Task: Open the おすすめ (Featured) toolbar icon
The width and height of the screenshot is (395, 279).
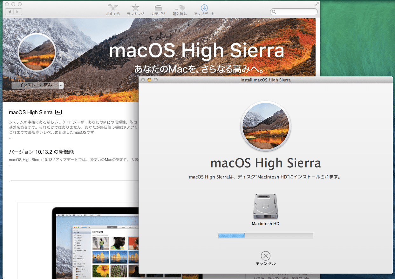Action: (113, 8)
